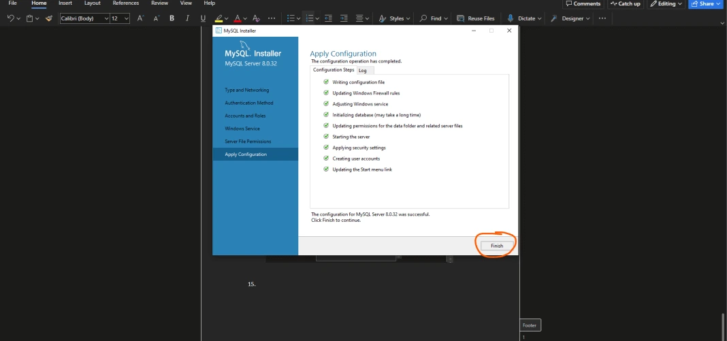The height and width of the screenshot is (341, 727).
Task: Switch to the Layout tab
Action: coord(93,3)
